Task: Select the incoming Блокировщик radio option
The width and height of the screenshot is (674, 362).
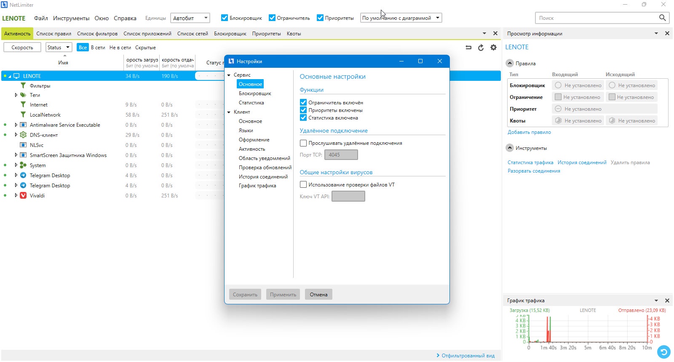Action: tap(558, 85)
